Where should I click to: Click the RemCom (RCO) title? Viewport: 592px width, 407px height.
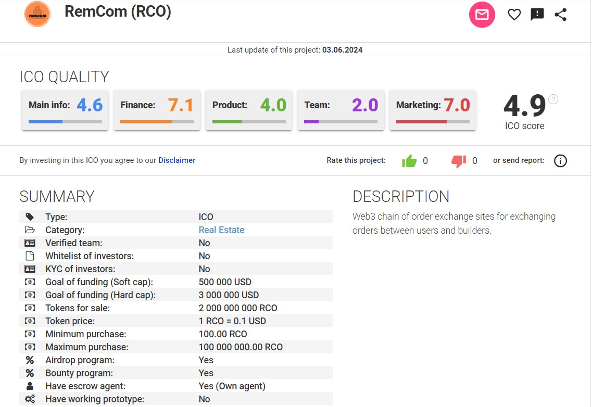tap(118, 11)
